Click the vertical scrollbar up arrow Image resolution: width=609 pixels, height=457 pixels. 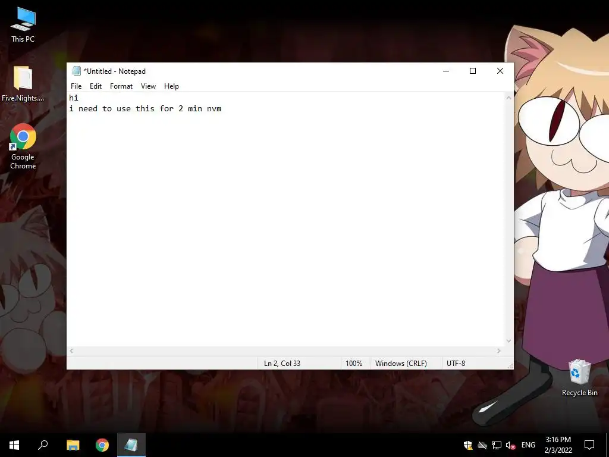[x=509, y=98]
